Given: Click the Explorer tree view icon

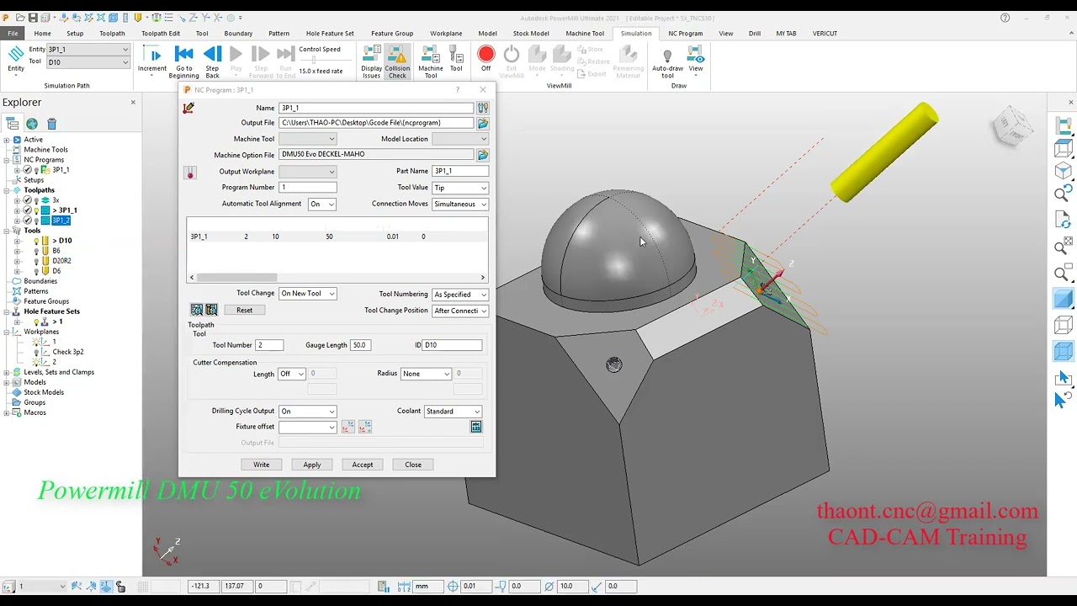Looking at the screenshot, I should click(x=13, y=124).
